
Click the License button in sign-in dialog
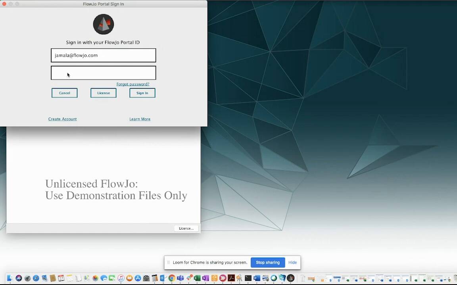pyautogui.click(x=104, y=93)
